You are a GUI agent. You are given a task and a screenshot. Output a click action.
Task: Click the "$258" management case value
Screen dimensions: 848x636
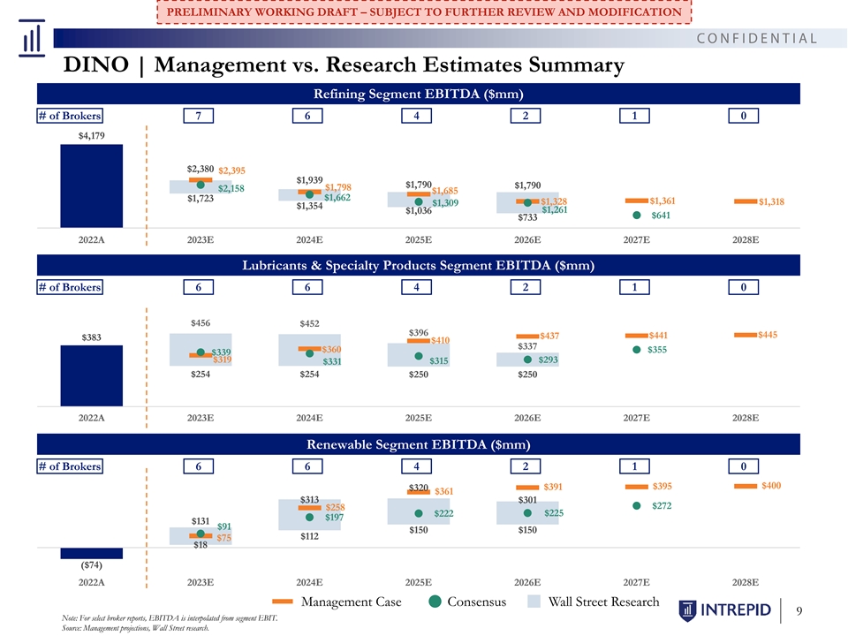click(335, 507)
